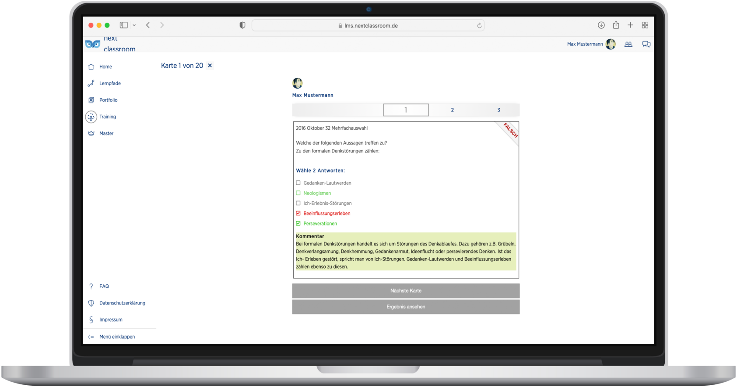Screen dimensions: 737x387
Task: Click the Training sidebar icon
Action: (x=91, y=117)
